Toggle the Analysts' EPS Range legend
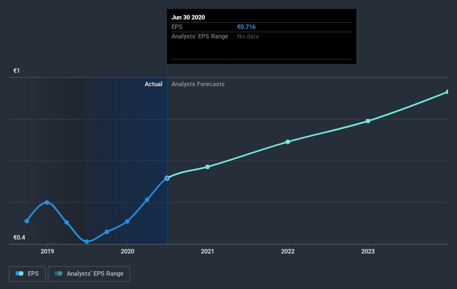Image resolution: width=457 pixels, height=289 pixels. coord(89,273)
